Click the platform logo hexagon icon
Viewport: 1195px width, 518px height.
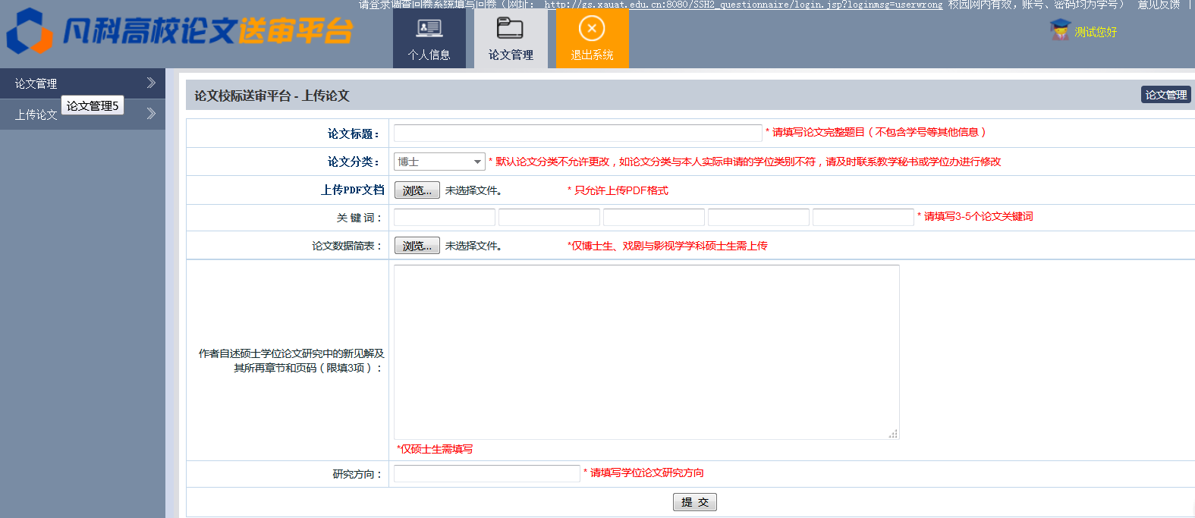pos(29,32)
